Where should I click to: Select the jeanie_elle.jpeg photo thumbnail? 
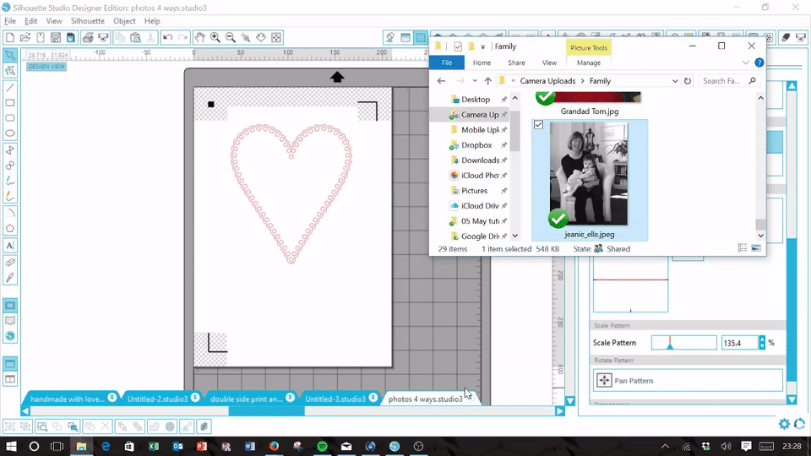(589, 174)
